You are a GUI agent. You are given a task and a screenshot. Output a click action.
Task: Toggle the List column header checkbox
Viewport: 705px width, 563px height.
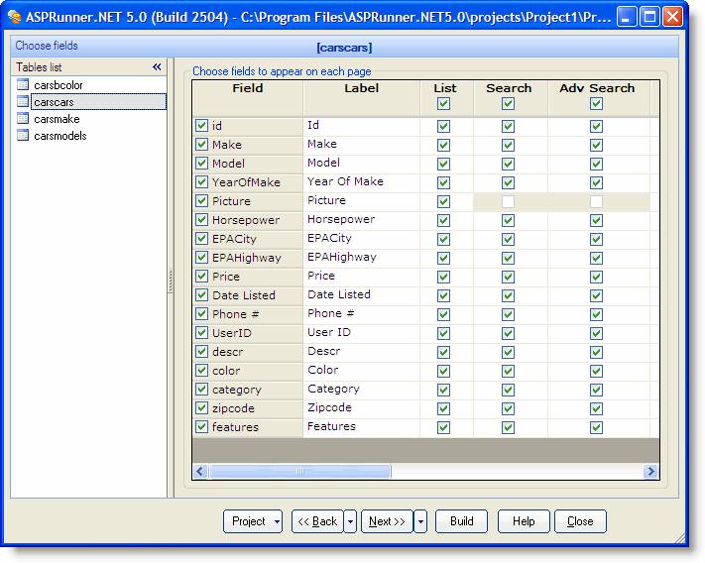444,104
